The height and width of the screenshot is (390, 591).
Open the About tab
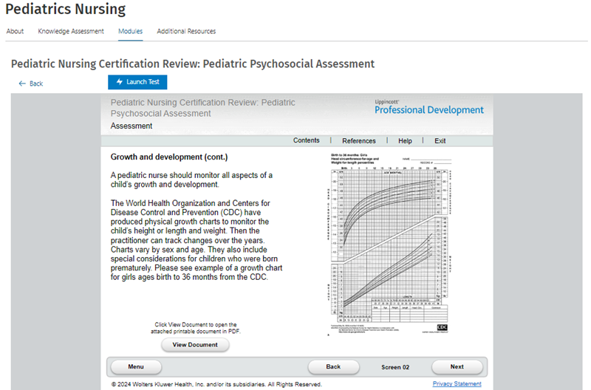click(x=16, y=31)
